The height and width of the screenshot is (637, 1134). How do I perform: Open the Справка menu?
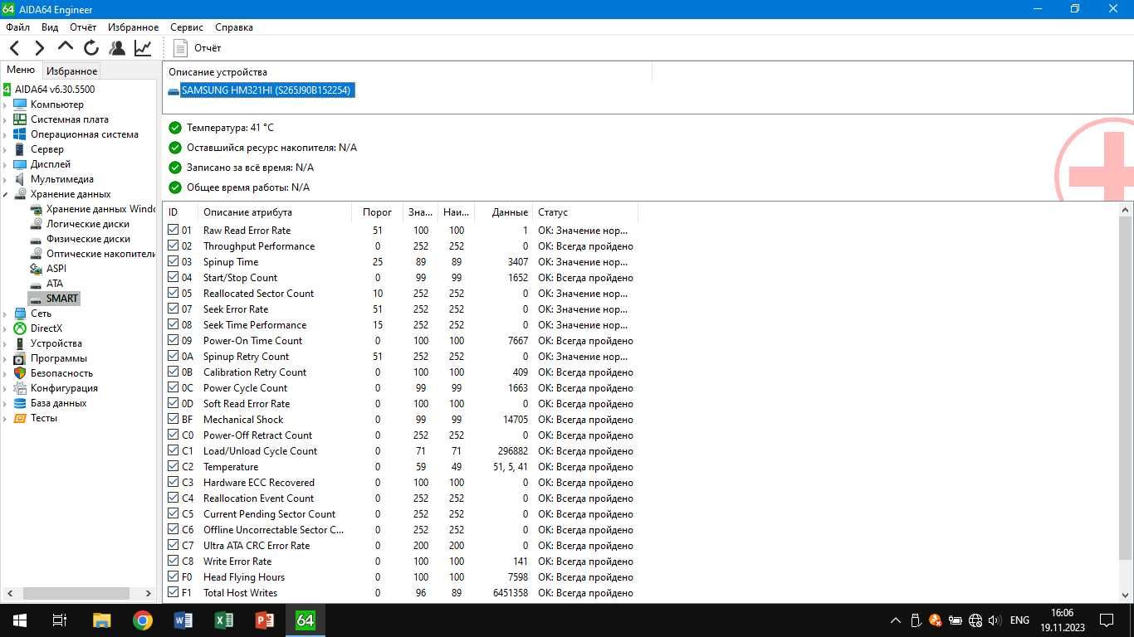(x=234, y=27)
